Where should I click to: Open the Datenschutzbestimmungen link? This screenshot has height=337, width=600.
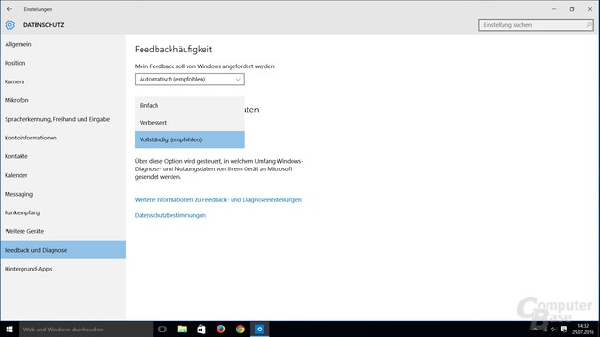171,215
